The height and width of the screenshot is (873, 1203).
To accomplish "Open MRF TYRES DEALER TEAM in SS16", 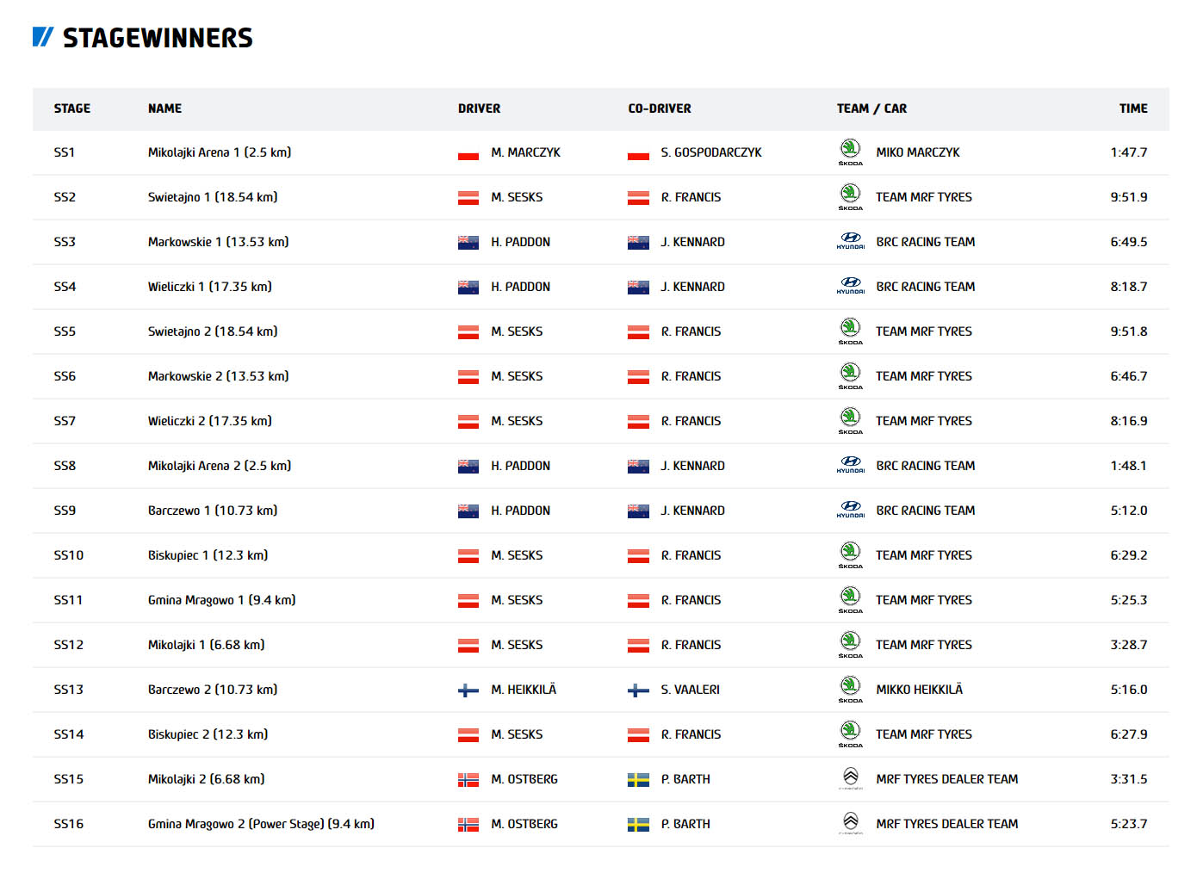I will click(x=946, y=824).
